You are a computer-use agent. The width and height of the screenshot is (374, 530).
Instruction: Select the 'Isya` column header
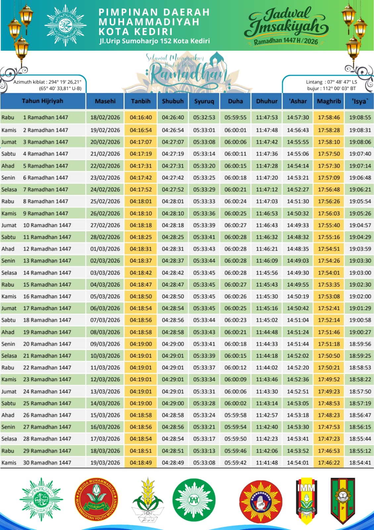coord(360,101)
